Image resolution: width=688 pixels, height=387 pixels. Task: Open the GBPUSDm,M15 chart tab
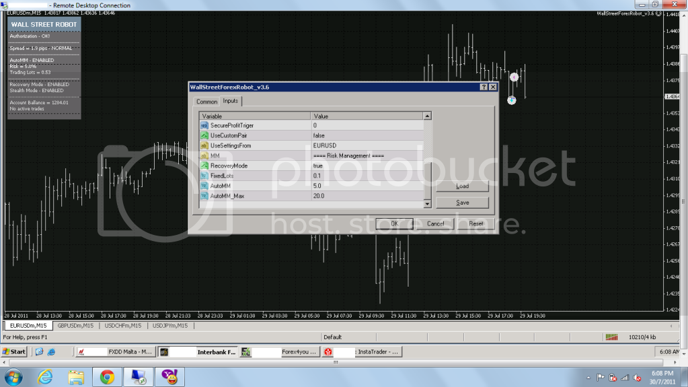click(75, 326)
